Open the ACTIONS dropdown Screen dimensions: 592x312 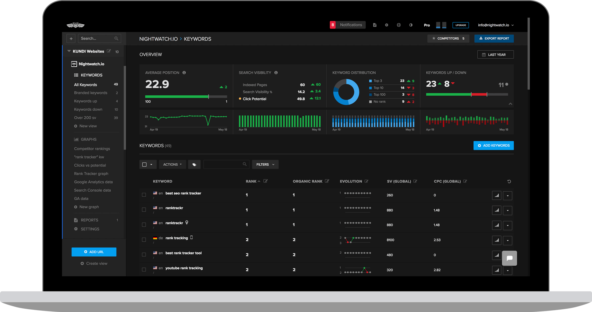[x=172, y=164]
